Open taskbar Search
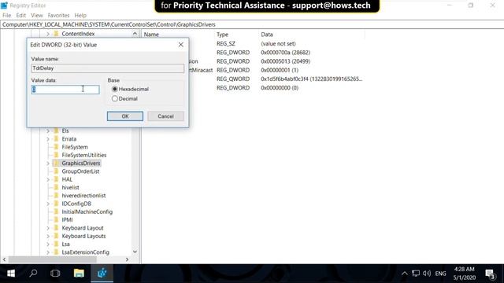The image size is (504, 283). click(x=33, y=274)
